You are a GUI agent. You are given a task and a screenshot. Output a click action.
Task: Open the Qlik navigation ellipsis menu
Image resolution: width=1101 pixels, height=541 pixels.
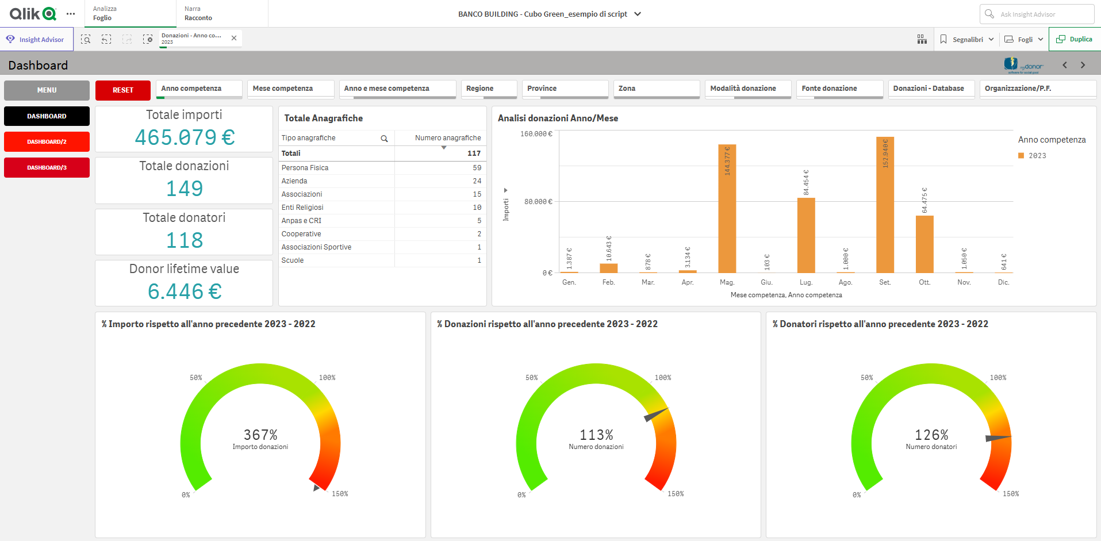(71, 14)
